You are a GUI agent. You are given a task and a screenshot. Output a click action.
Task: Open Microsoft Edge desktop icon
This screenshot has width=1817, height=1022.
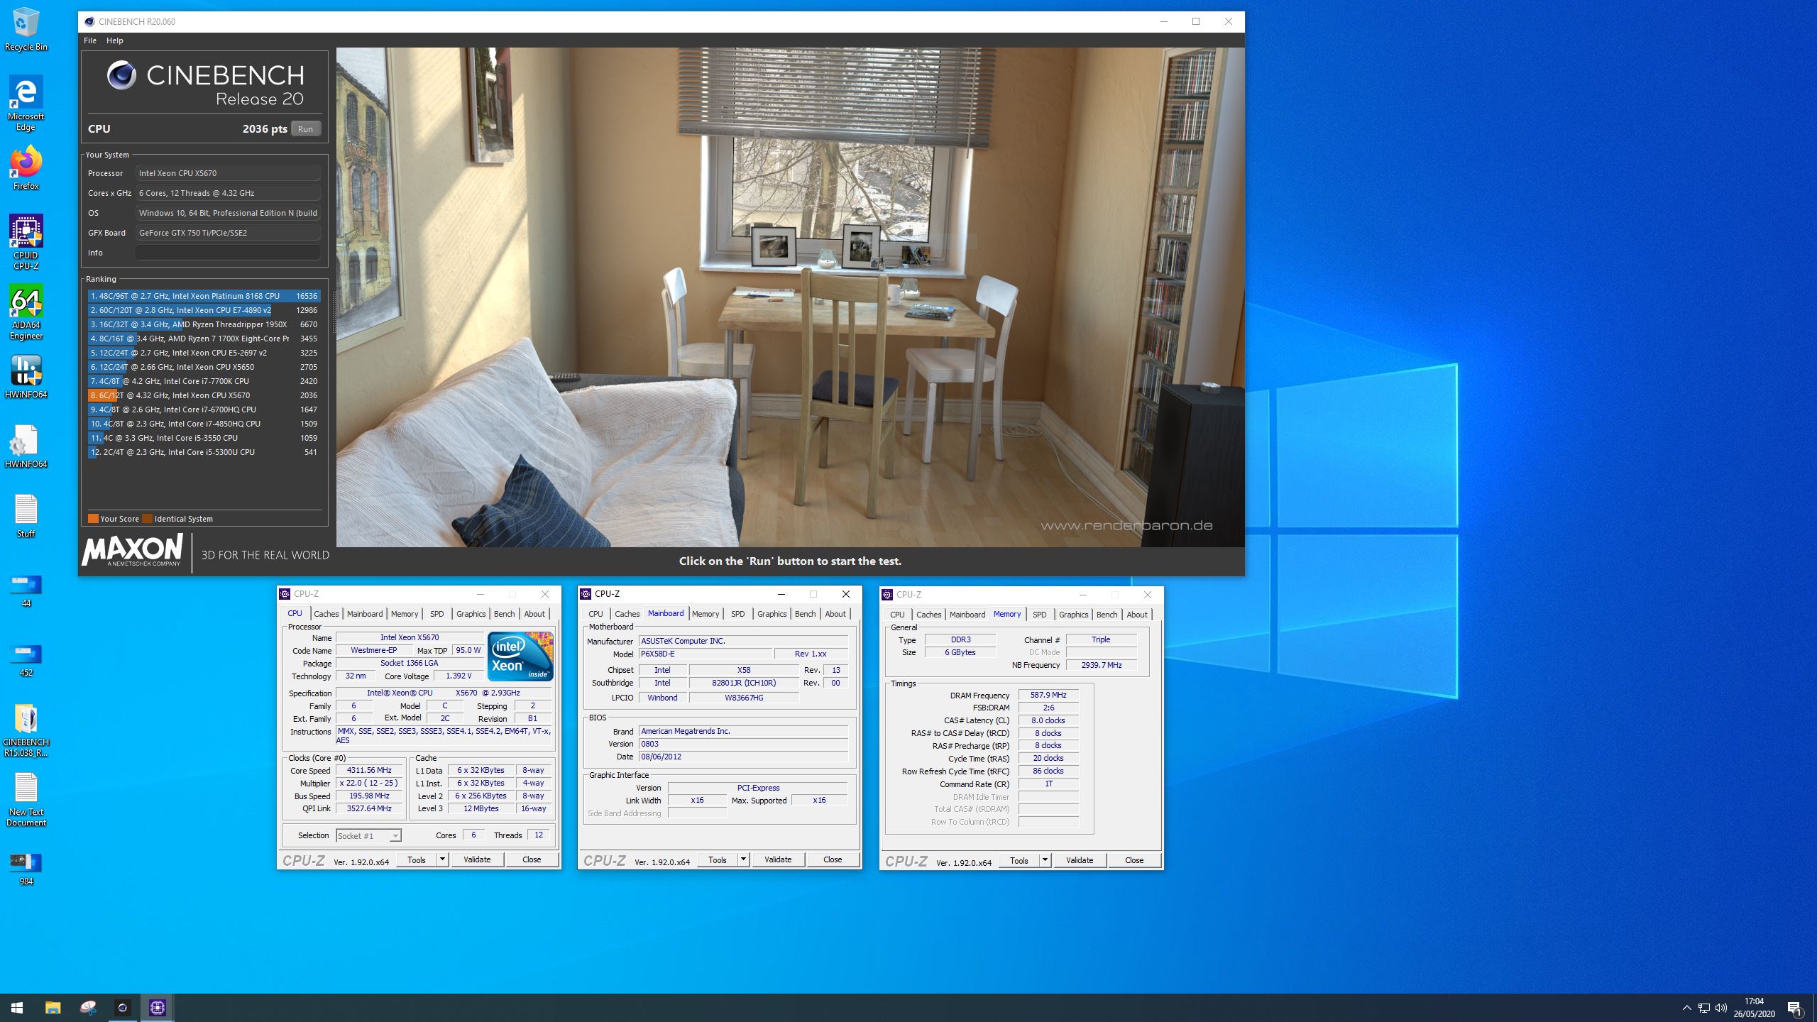(x=26, y=104)
